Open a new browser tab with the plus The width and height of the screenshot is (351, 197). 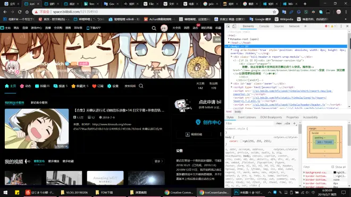coord(305,4)
